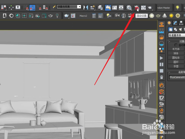Screen dimensions: 185x139
Task: Click the Select and Manipulate cross-dots icon
Action: coord(11,8)
